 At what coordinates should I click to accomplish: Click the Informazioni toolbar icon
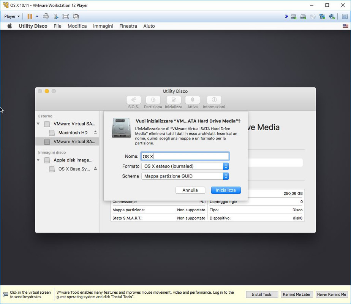point(214,100)
